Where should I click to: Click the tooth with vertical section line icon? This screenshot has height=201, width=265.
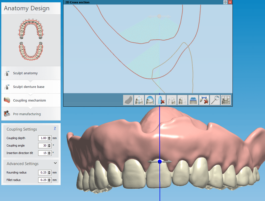point(139,100)
